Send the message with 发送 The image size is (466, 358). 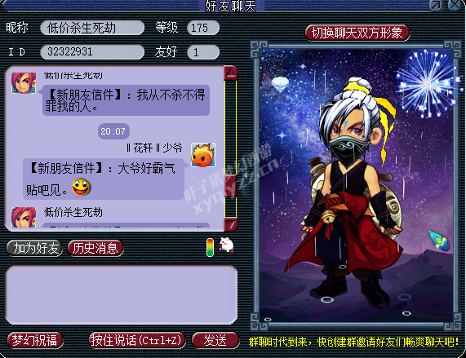[215, 340]
